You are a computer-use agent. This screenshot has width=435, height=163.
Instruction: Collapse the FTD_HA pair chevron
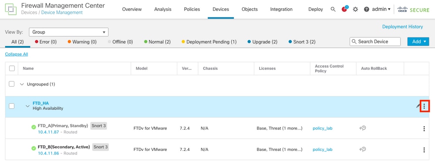27,106
